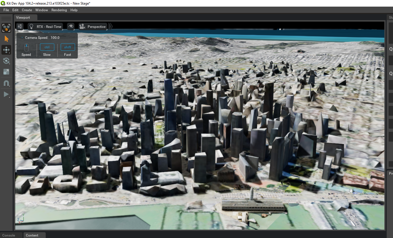Enable the Snap magnet tool
The width and height of the screenshot is (393, 238).
6,83
